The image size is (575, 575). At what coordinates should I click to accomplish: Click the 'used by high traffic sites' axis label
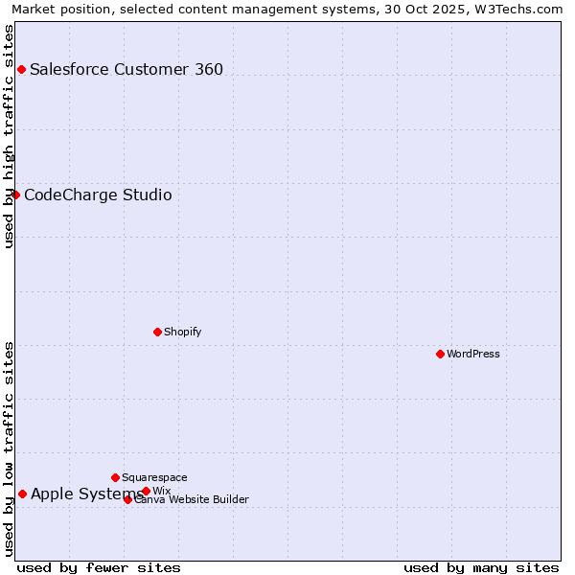9,136
